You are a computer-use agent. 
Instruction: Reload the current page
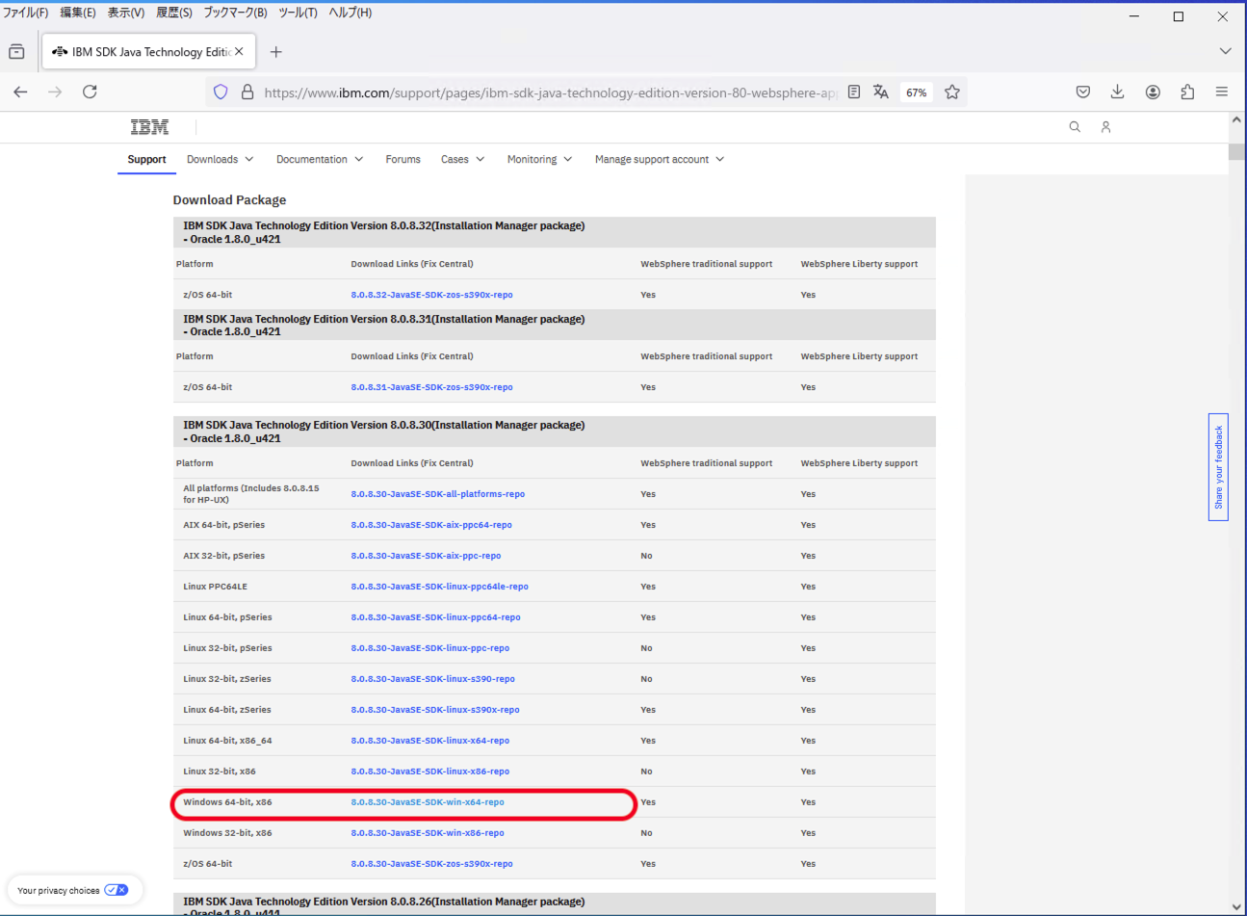(x=90, y=92)
